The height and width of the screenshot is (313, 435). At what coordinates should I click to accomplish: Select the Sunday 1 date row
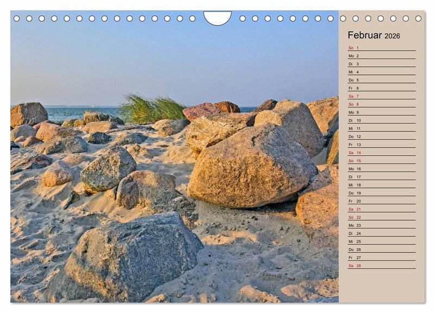coord(381,48)
